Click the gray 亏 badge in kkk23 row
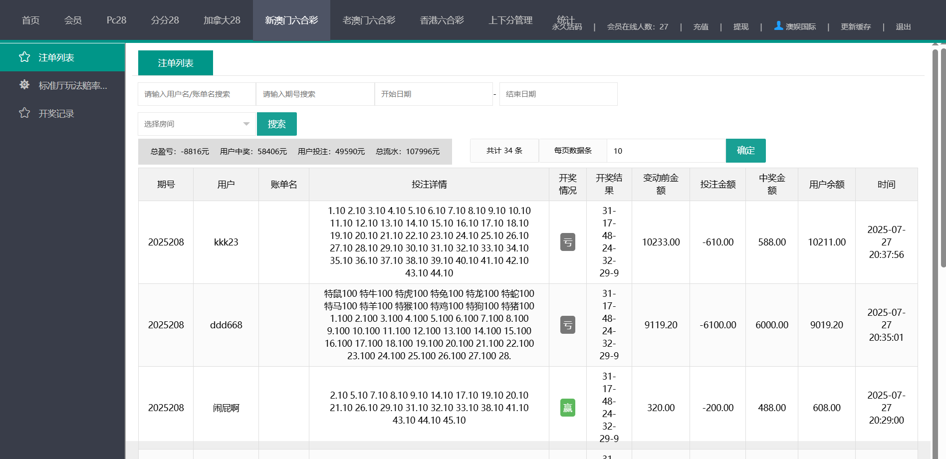Viewport: 946px width, 459px height. [x=567, y=242]
